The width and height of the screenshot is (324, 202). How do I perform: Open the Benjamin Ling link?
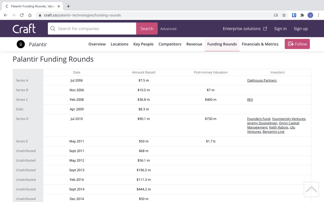(x=273, y=132)
